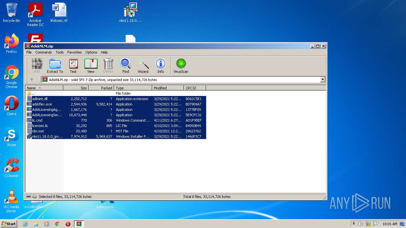Click the 10:01 AM clock
406x228 pixels.
tap(390, 224)
